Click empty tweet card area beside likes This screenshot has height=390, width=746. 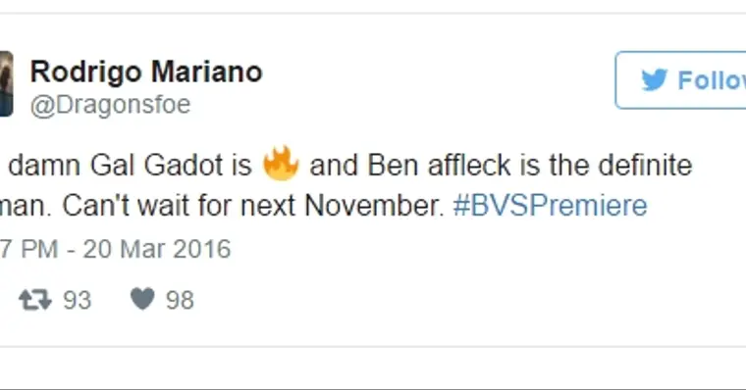tap(428, 300)
